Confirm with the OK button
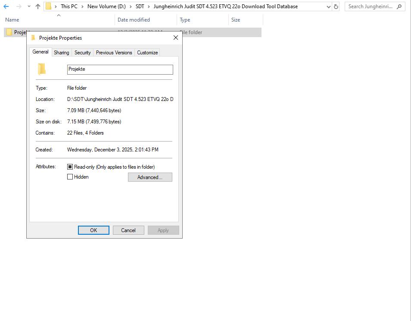411x321 pixels. click(93, 230)
